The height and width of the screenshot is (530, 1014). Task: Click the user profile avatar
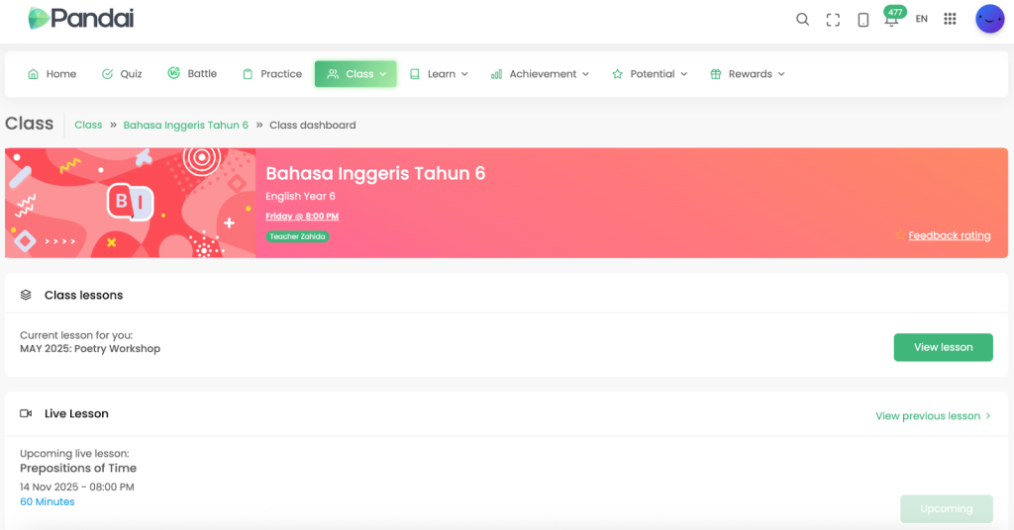click(x=989, y=19)
